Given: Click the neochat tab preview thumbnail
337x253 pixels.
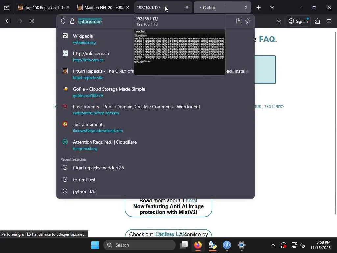Looking at the screenshot, I should click(x=179, y=52).
